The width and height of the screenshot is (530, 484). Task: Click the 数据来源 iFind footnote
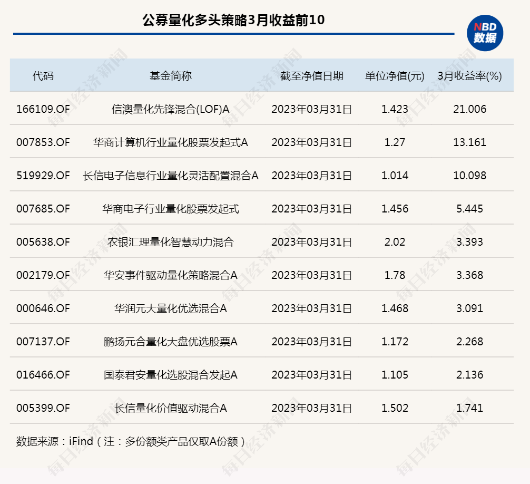click(131, 441)
